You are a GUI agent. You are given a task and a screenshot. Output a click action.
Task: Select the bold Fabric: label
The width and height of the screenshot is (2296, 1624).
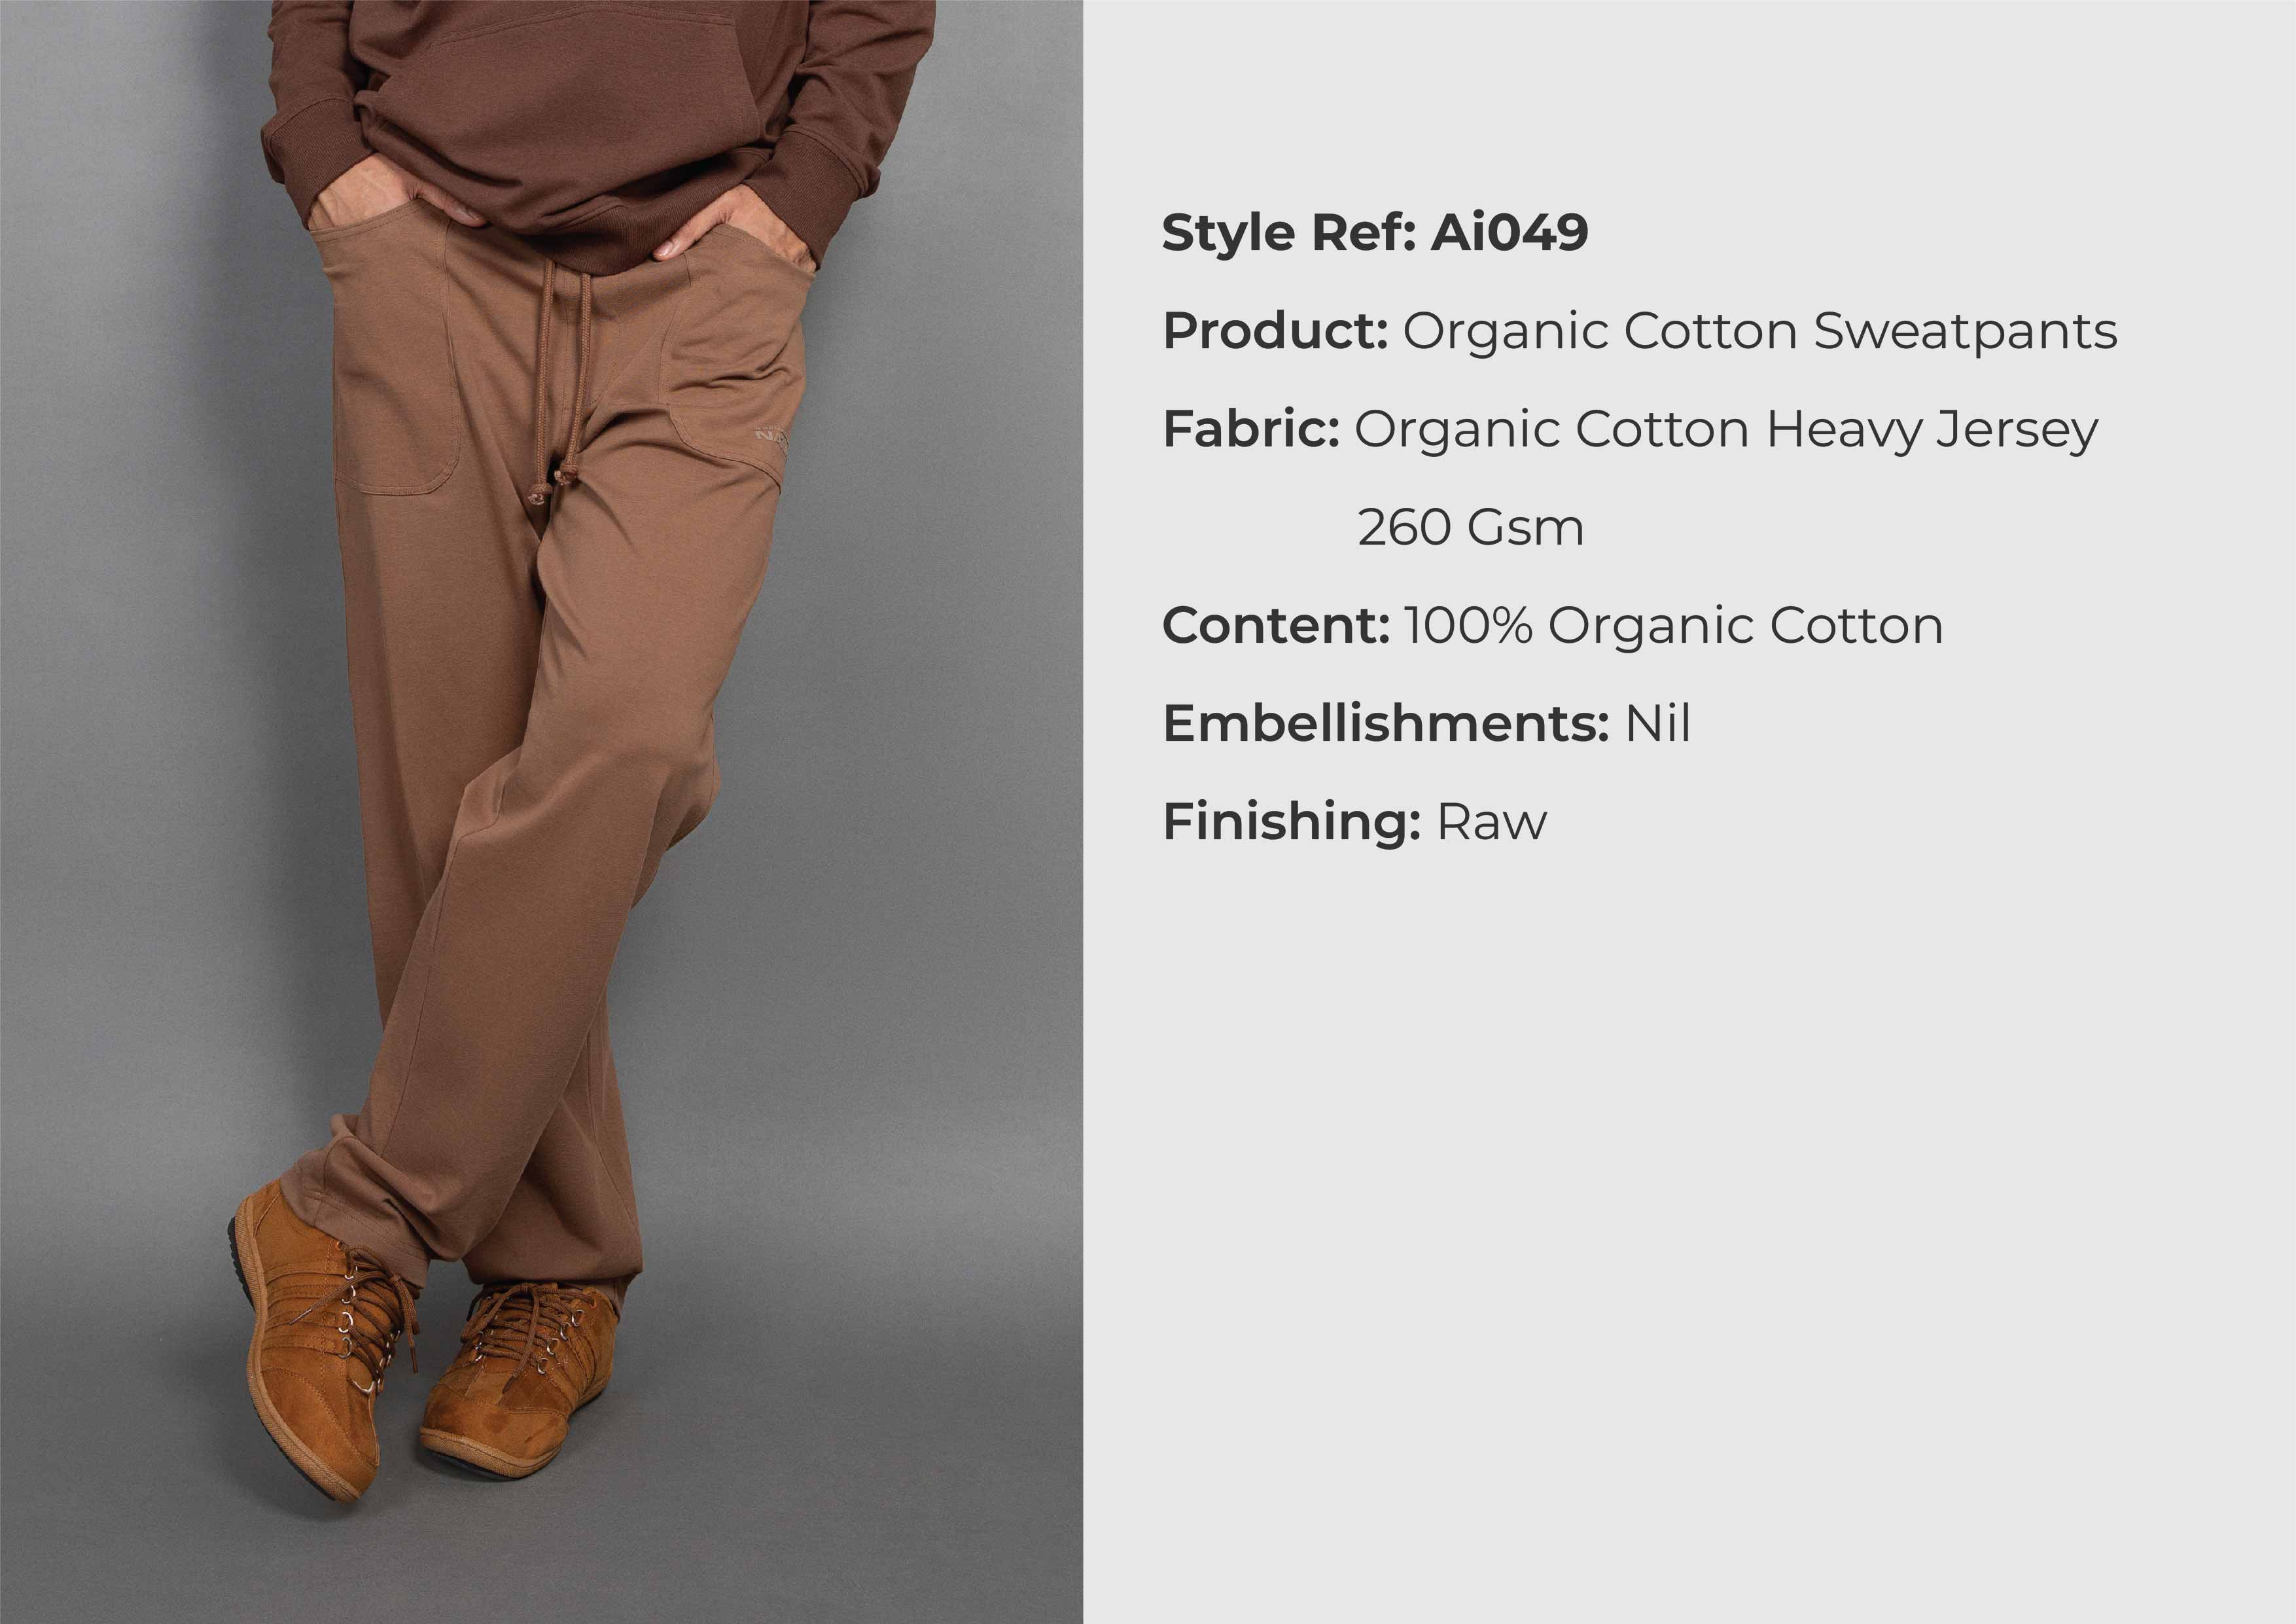tap(1251, 430)
